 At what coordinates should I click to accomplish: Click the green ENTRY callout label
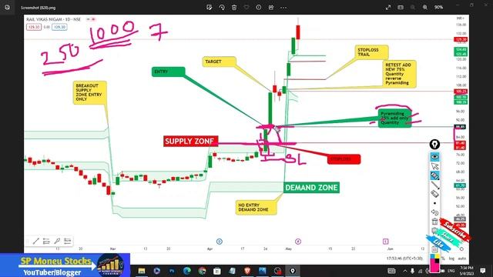tap(168, 72)
